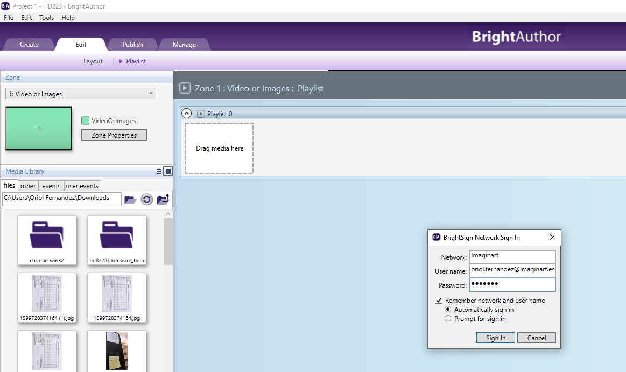Viewport: 626px width, 372px height.
Task: Click the media library scrollbar thumb
Action: (168, 241)
